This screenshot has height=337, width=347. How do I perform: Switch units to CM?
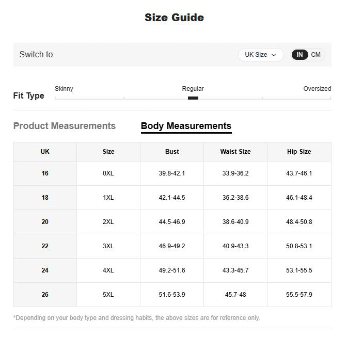coord(316,55)
